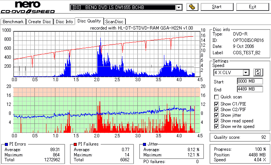
Task: Click the disc label CDS_TEST_B2
Action: (x=246, y=53)
